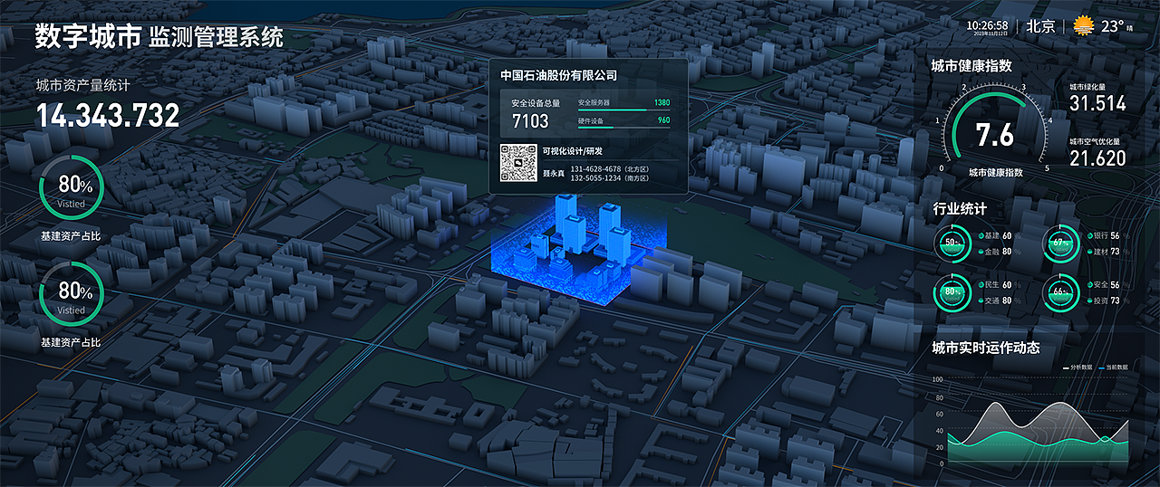This screenshot has height=487, width=1160.
Task: Click the 城市健康指数 panel heading
Action: click(971, 65)
